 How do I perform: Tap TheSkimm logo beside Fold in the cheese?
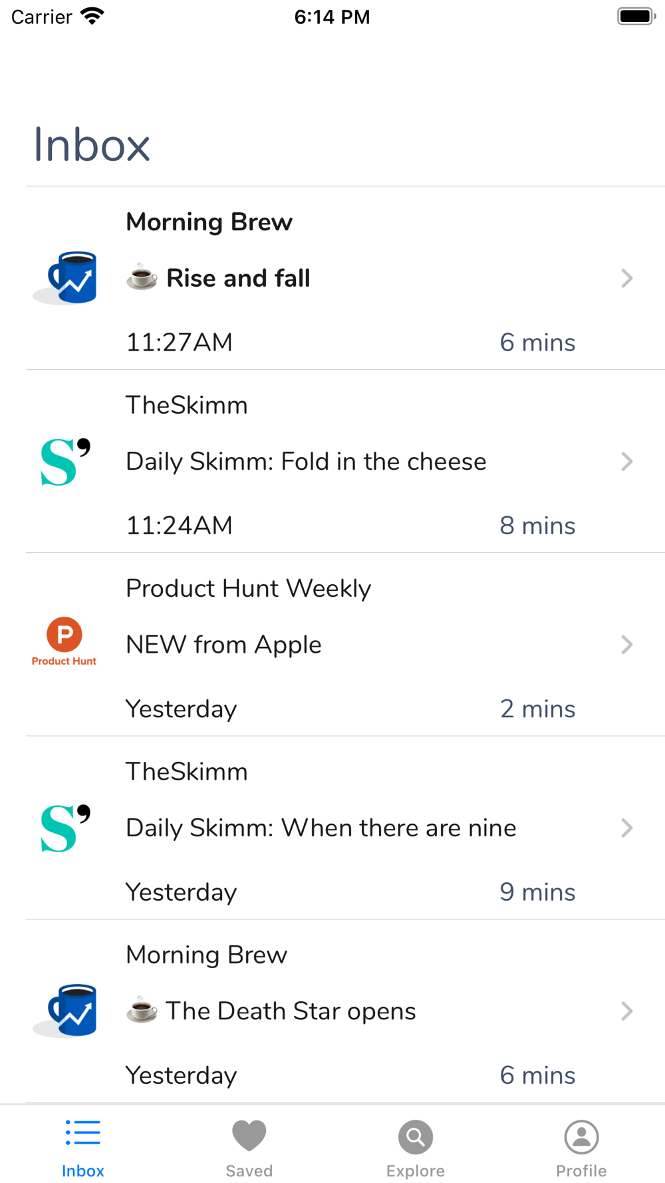(65, 462)
